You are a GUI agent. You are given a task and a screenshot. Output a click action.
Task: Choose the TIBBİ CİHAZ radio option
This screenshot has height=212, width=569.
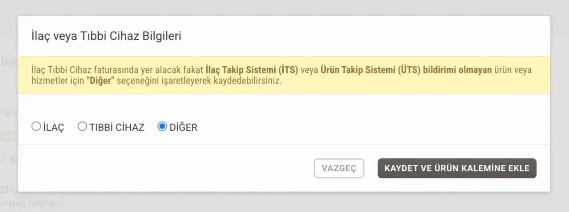[x=82, y=127]
